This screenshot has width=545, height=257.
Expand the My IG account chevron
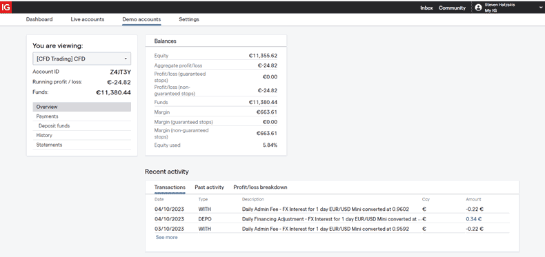[x=541, y=8]
